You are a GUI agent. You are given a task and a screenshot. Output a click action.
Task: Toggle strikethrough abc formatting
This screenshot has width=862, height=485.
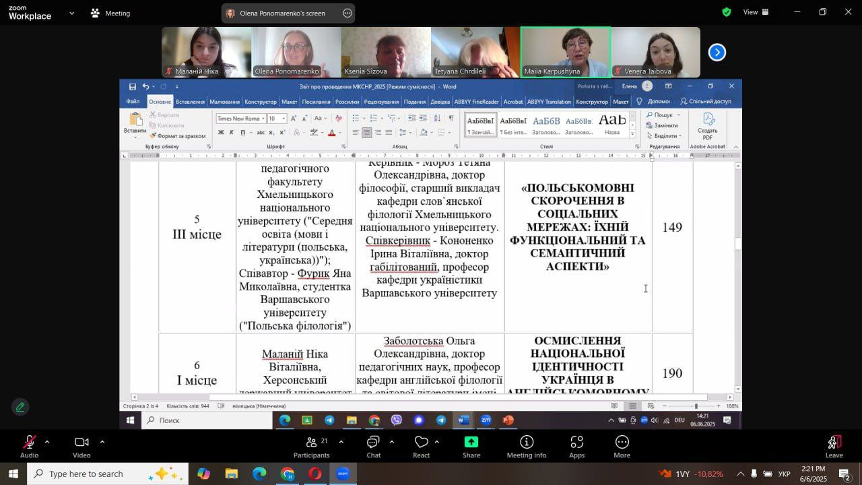[x=259, y=133]
